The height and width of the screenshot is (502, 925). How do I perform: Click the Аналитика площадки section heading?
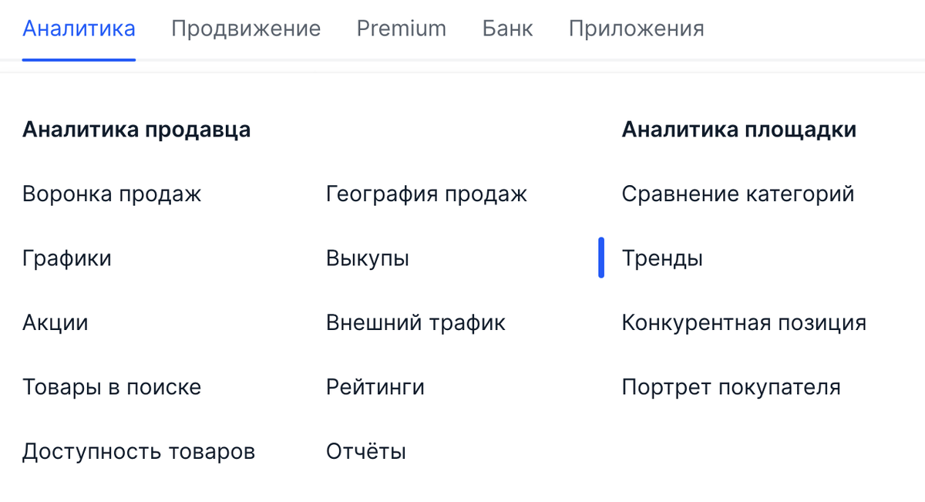(739, 129)
